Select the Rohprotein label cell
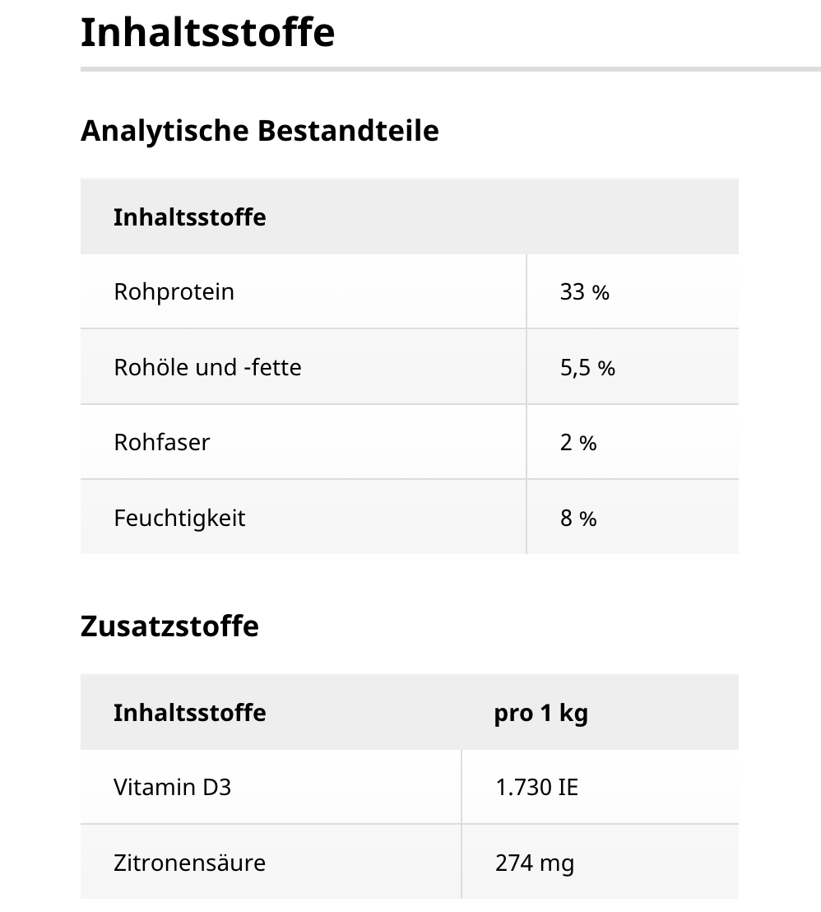The image size is (821, 912). click(x=174, y=292)
